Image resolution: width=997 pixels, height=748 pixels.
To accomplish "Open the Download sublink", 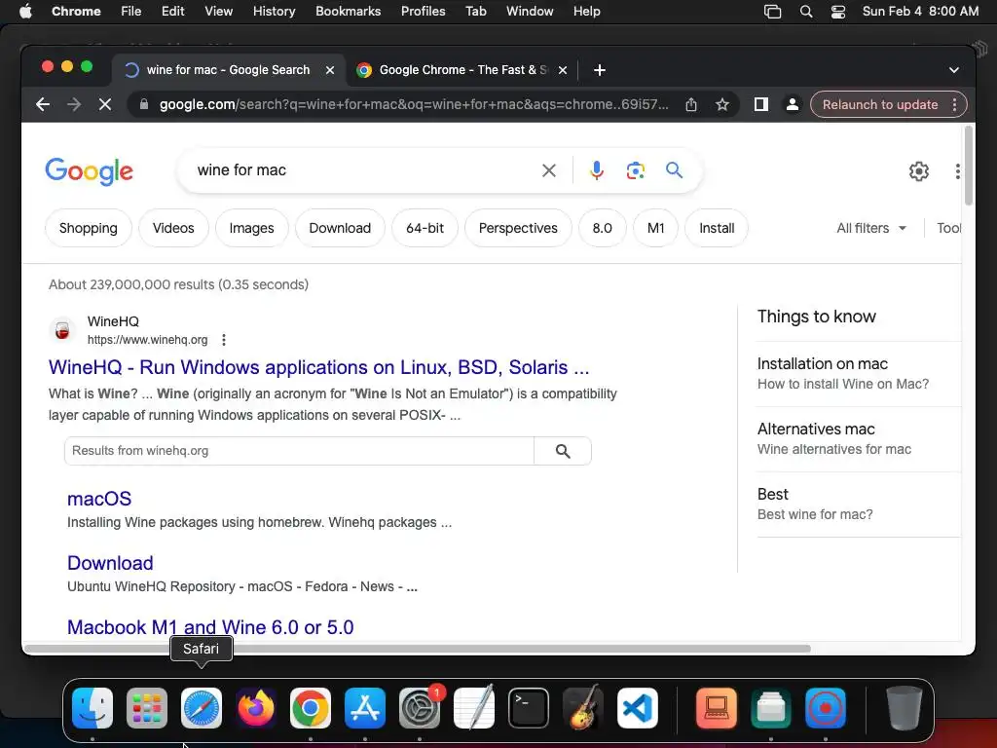I will 110,563.
